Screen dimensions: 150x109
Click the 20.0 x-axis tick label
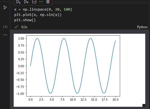pyautogui.click(x=116, y=100)
